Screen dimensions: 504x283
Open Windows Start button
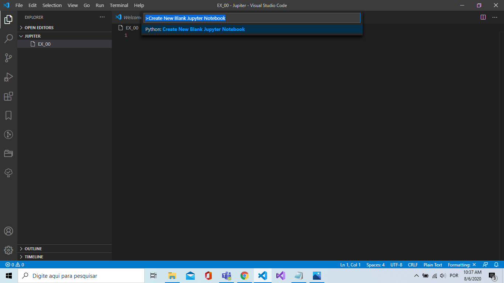click(x=9, y=276)
